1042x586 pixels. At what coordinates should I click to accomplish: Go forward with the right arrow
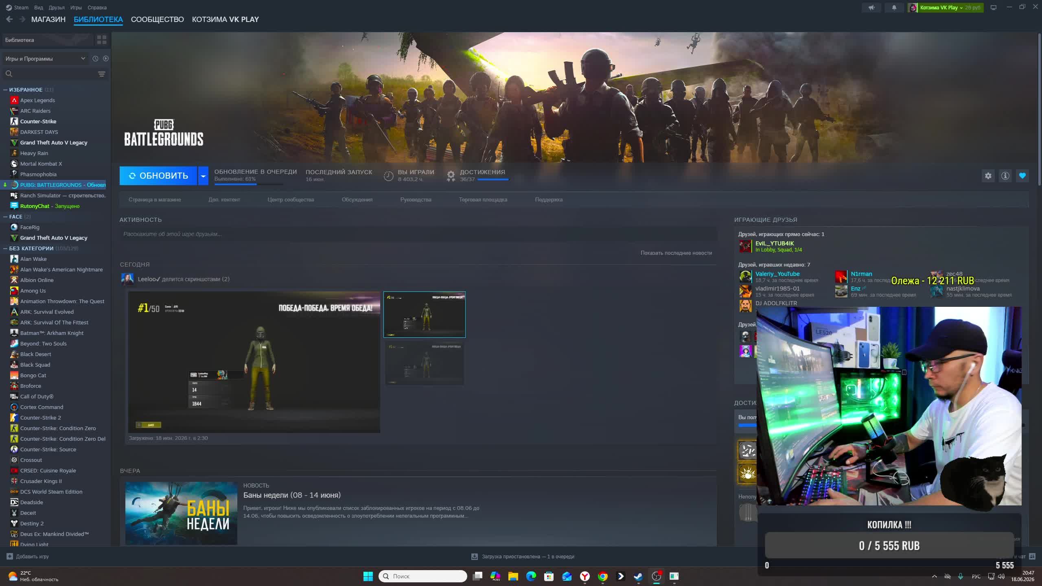(x=22, y=19)
